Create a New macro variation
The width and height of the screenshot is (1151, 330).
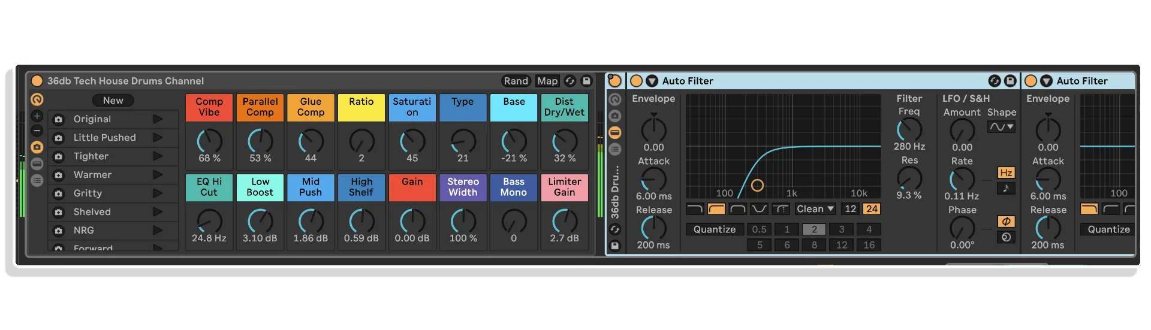tap(113, 101)
